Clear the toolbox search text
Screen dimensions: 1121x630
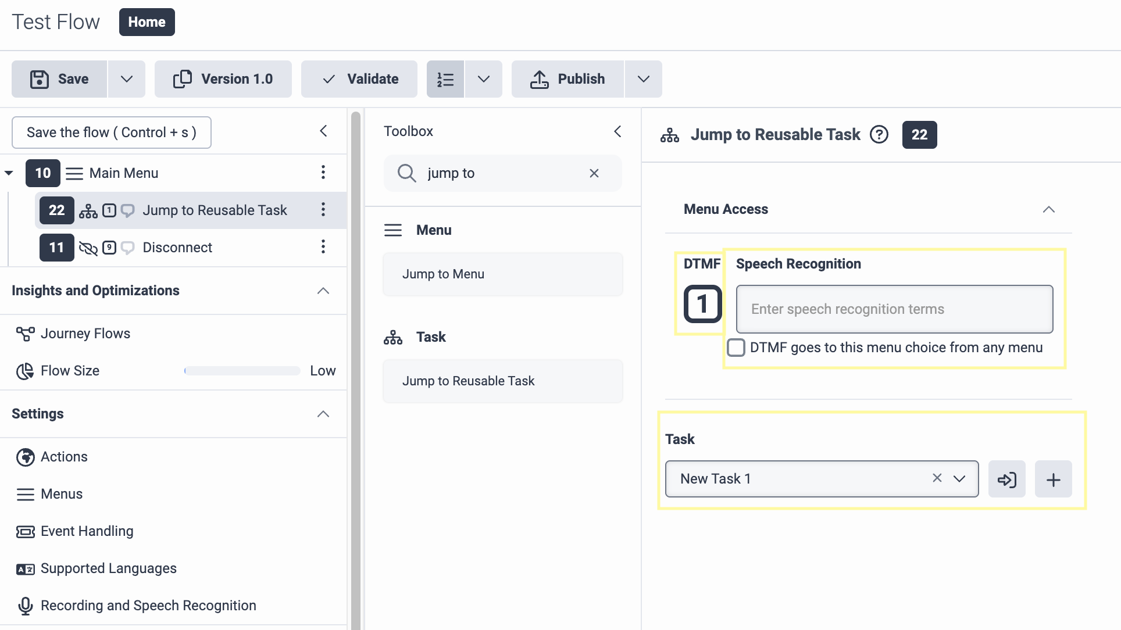594,173
